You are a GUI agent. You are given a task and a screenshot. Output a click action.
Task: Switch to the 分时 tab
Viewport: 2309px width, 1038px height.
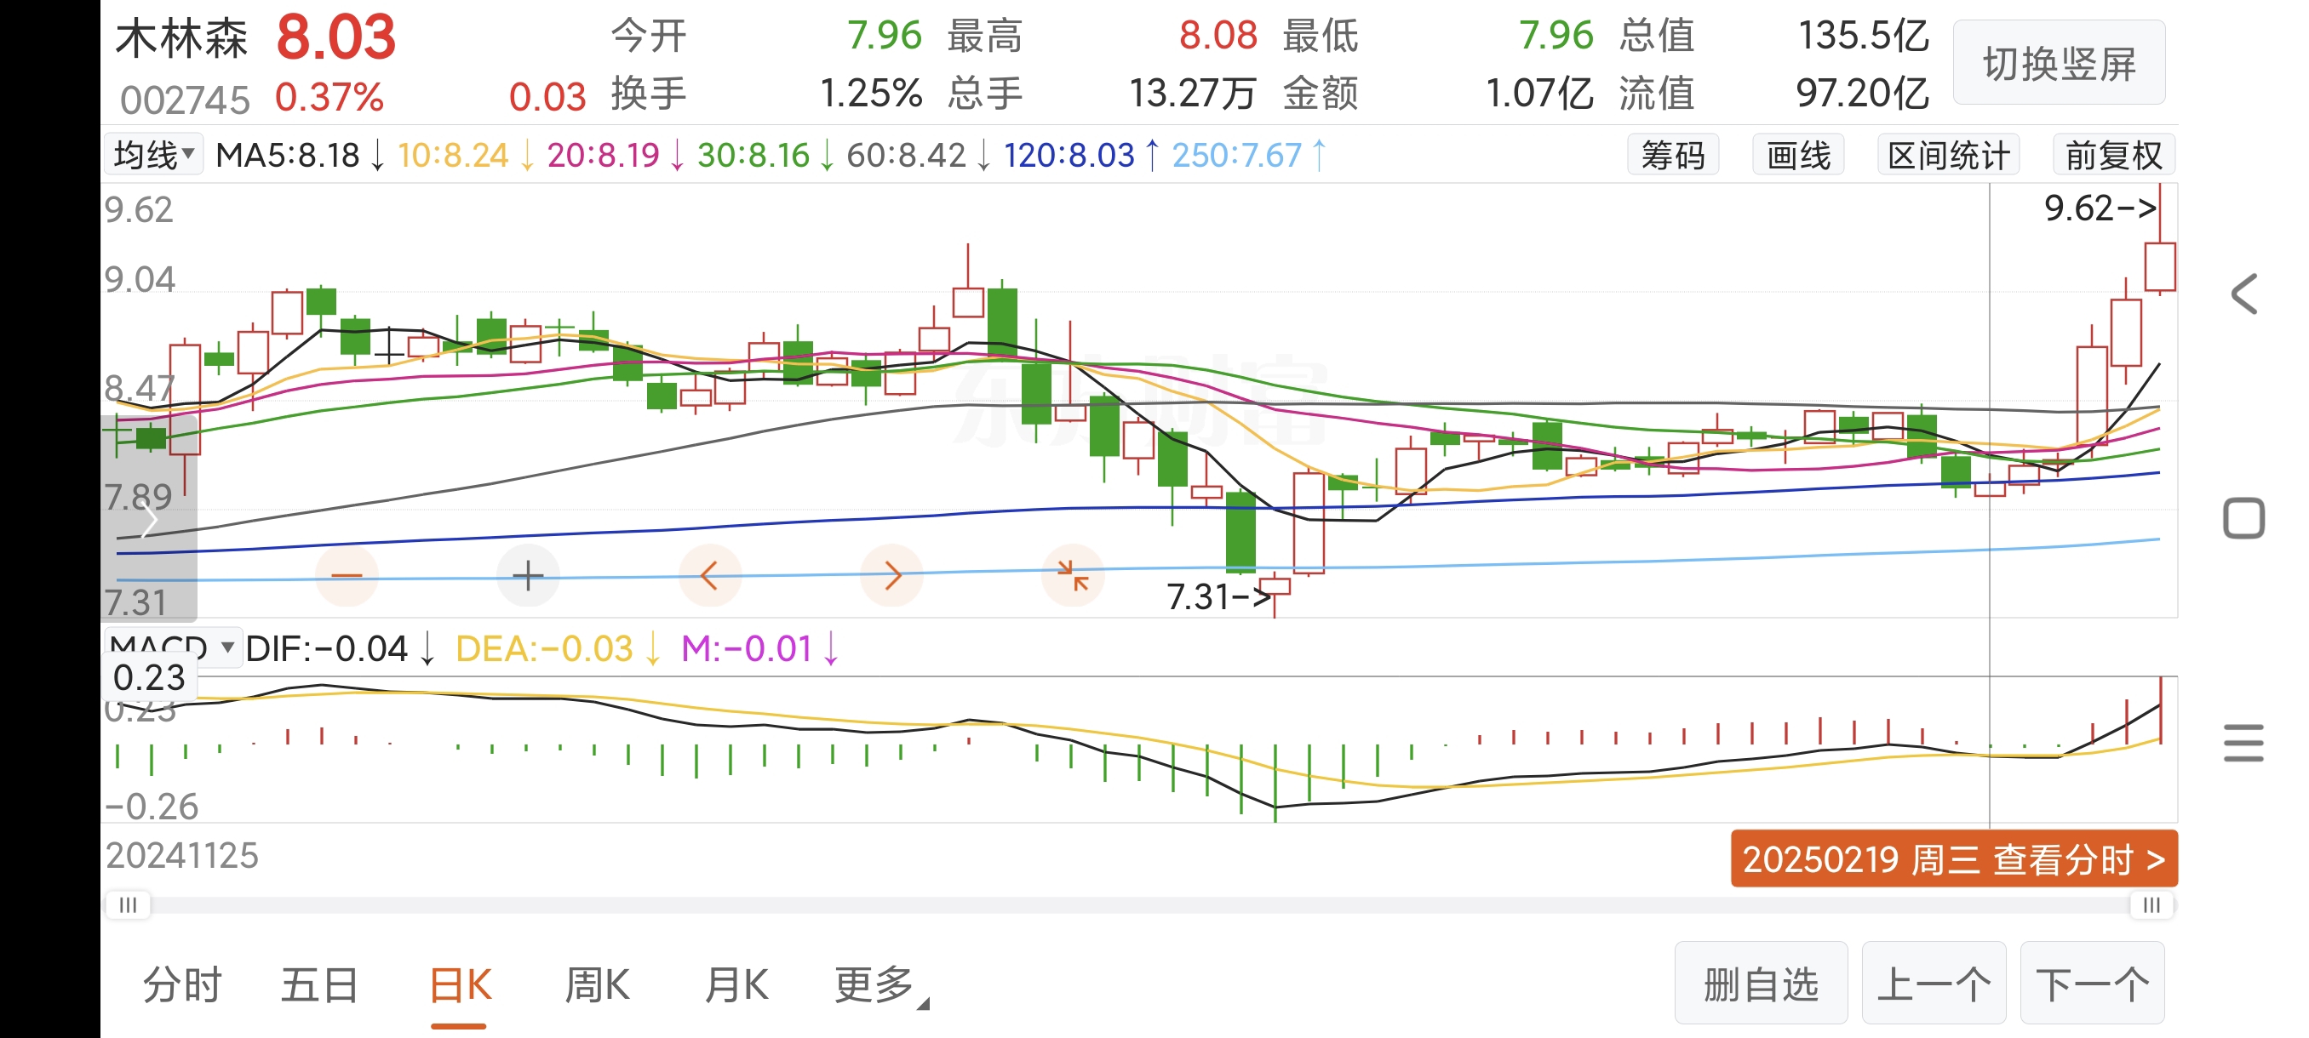pos(182,985)
